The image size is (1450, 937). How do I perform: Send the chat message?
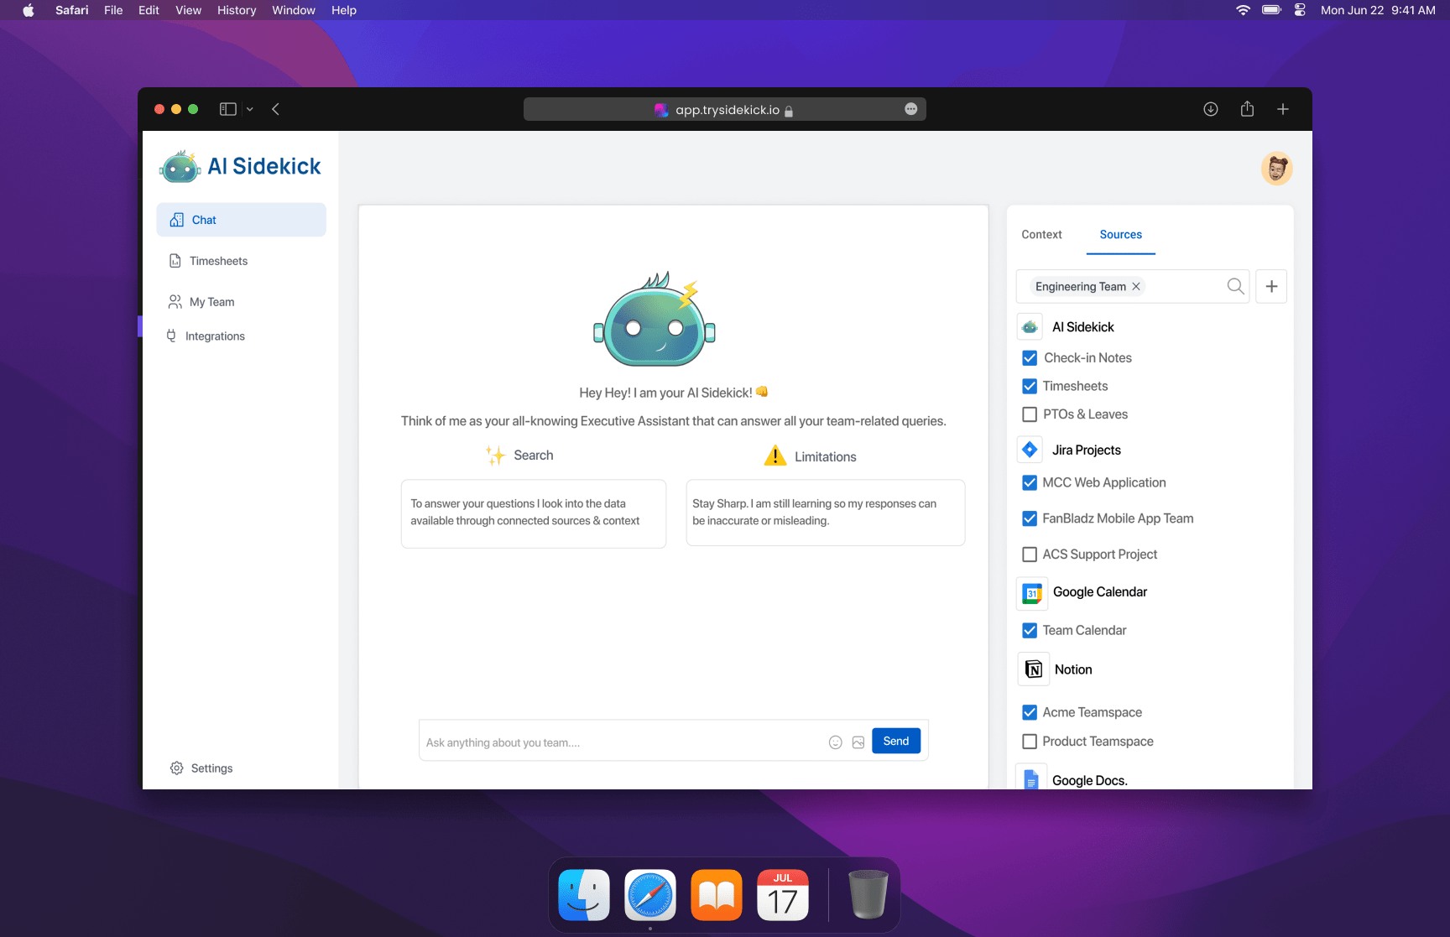click(x=896, y=741)
